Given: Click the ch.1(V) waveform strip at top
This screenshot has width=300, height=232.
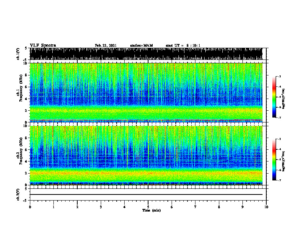Looking at the screenshot, I should click(146, 54).
